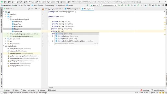Open the Profiler tool window
The width and height of the screenshot is (167, 94).
point(32,90)
